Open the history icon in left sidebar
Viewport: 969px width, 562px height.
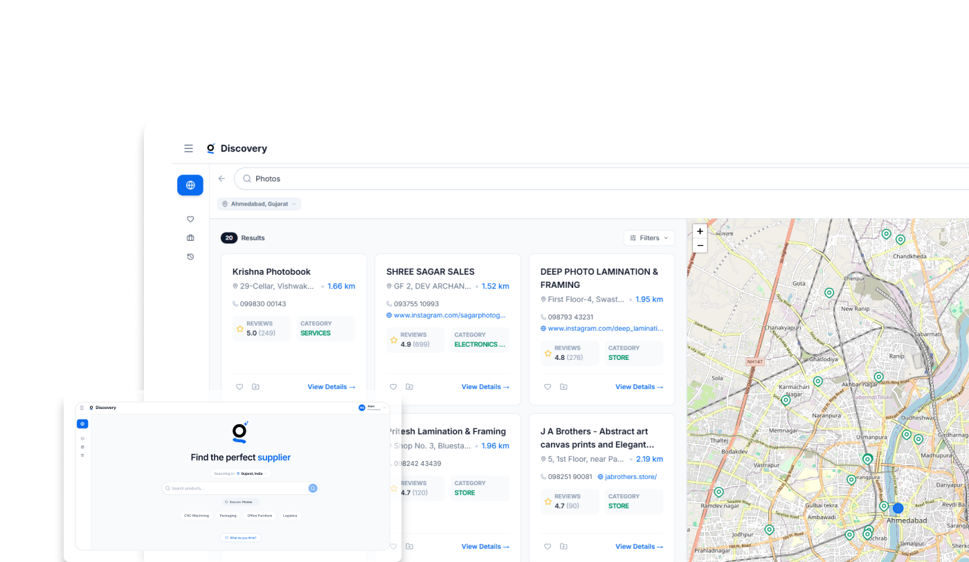[x=190, y=257]
